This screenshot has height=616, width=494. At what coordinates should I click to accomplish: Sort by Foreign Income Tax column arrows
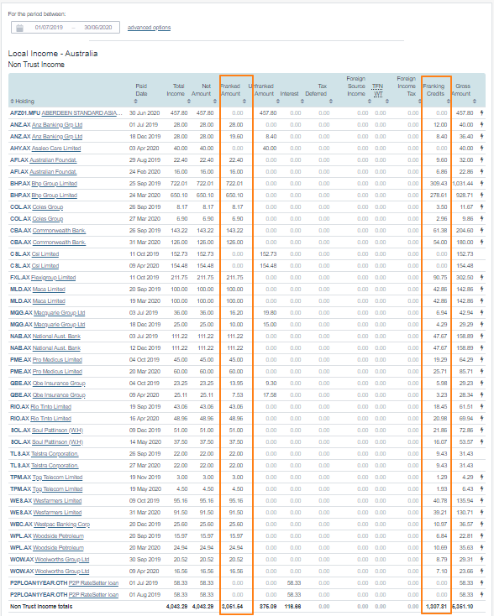(419, 102)
